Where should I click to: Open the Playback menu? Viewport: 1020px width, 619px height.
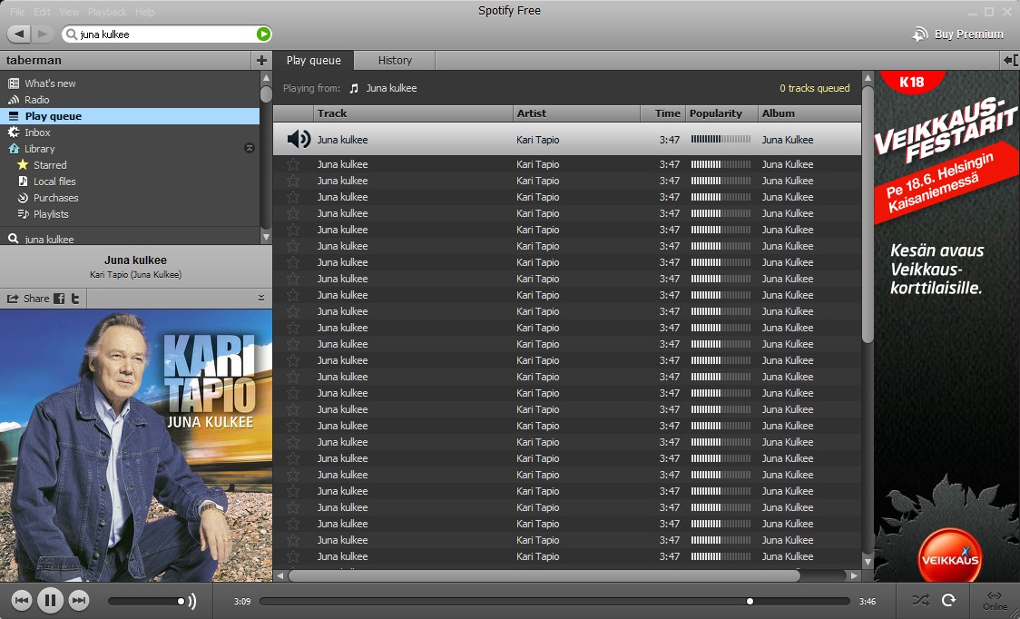pos(107,12)
